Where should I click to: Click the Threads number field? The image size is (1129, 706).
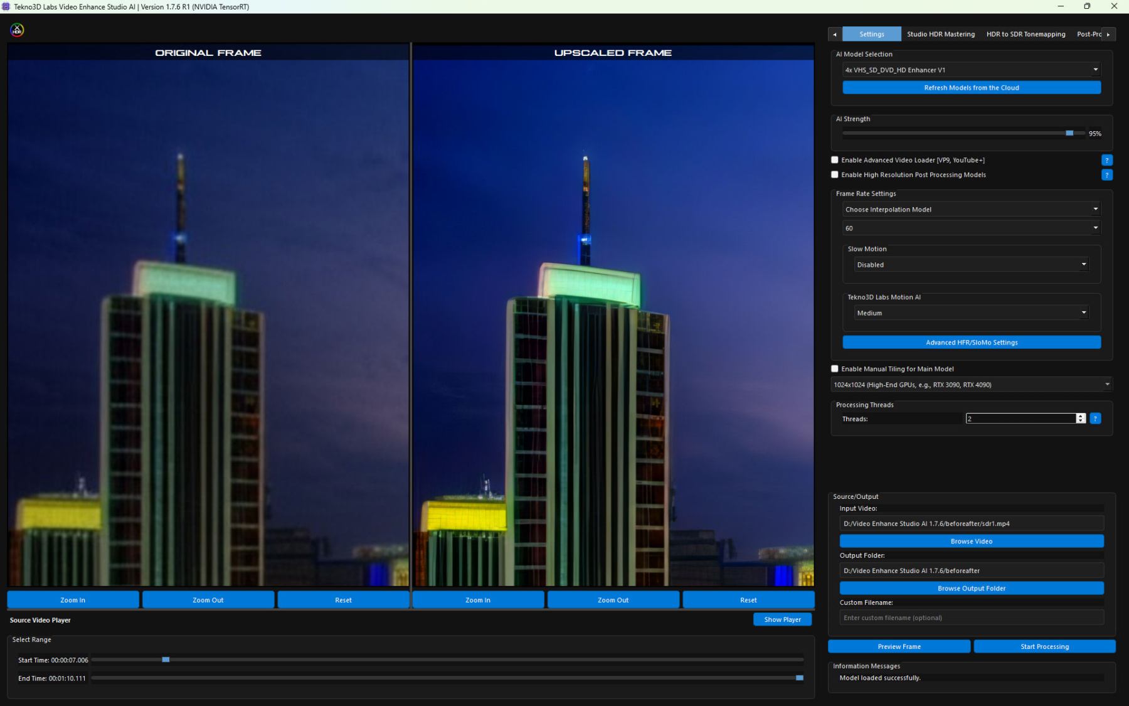point(1020,419)
